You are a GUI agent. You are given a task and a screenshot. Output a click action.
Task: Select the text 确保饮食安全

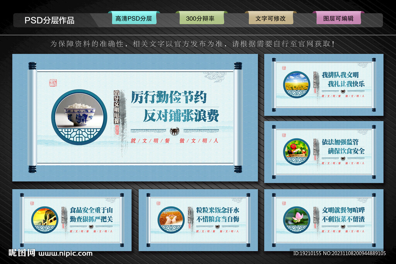pyautogui.click(x=346, y=151)
